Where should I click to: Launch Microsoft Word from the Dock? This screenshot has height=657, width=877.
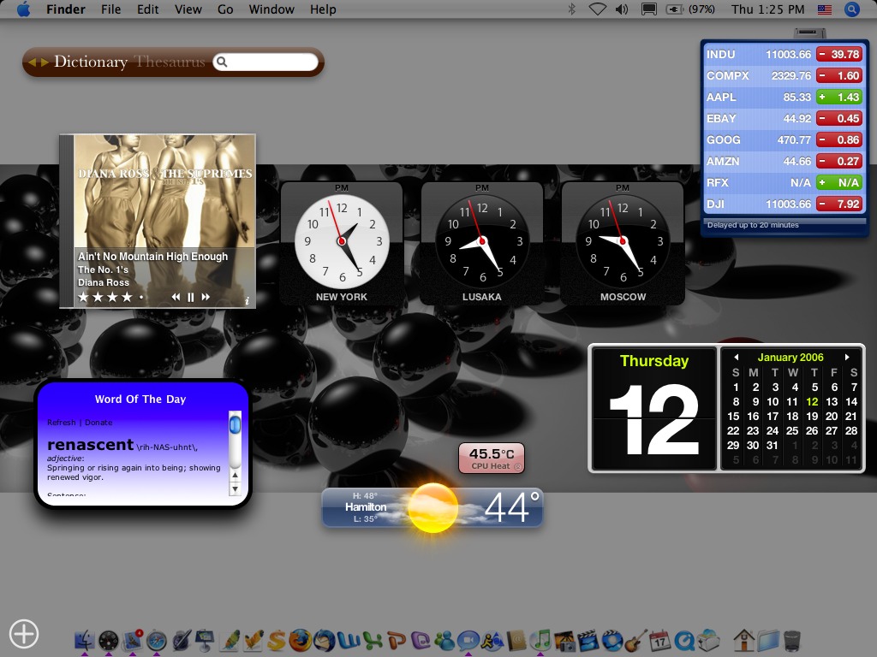click(x=348, y=640)
